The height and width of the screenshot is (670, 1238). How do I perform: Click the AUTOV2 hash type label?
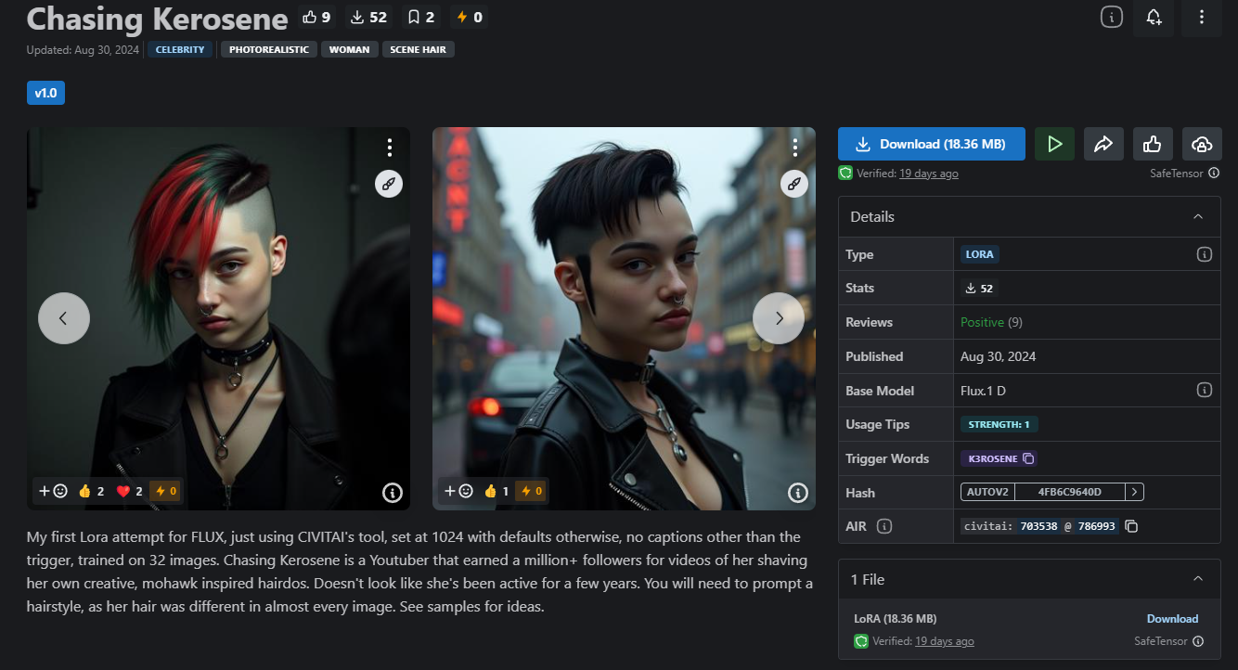click(x=987, y=492)
